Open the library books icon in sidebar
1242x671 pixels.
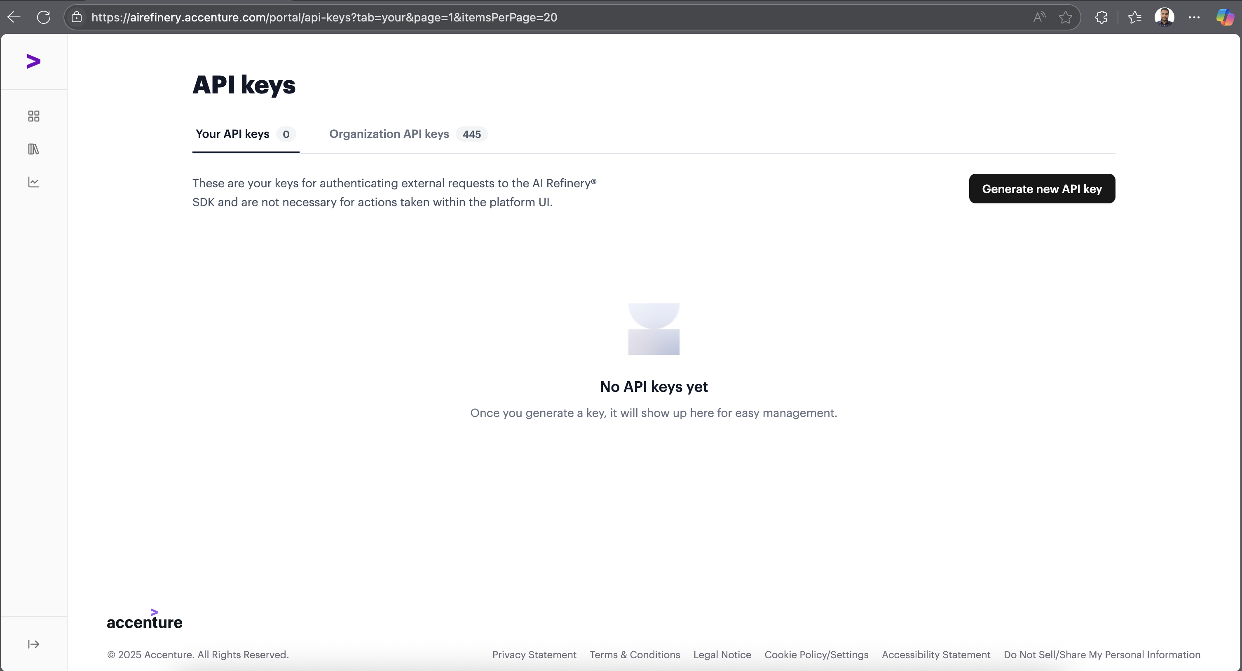point(33,149)
